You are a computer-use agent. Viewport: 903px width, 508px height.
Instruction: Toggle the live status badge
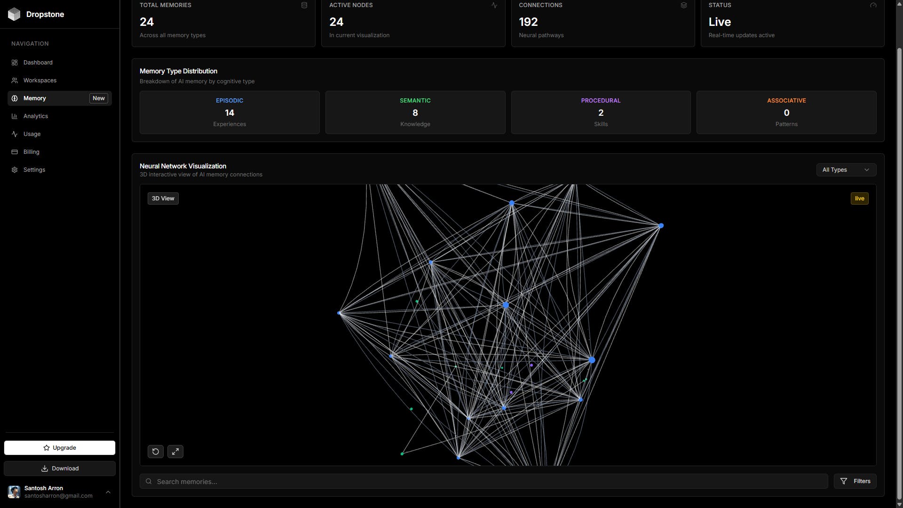(859, 198)
